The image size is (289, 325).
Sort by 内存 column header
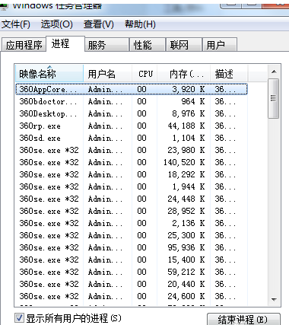coord(183,74)
